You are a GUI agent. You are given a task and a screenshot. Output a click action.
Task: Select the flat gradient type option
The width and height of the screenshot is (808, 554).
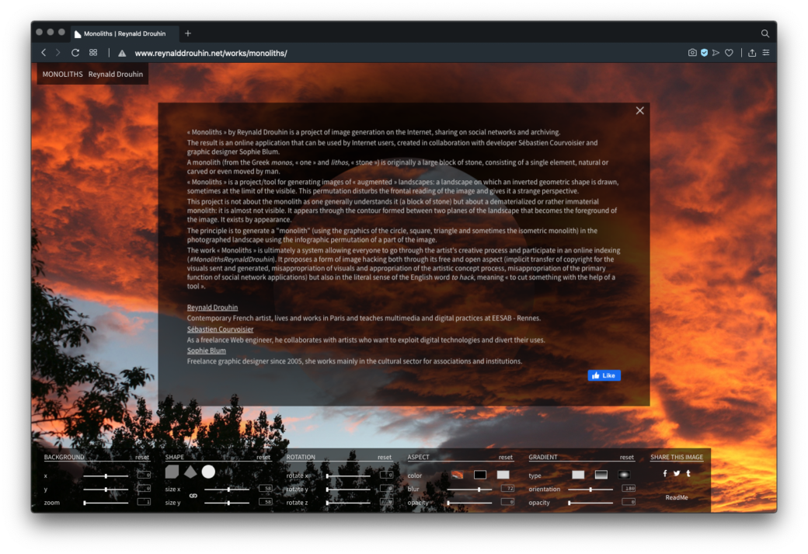[578, 475]
